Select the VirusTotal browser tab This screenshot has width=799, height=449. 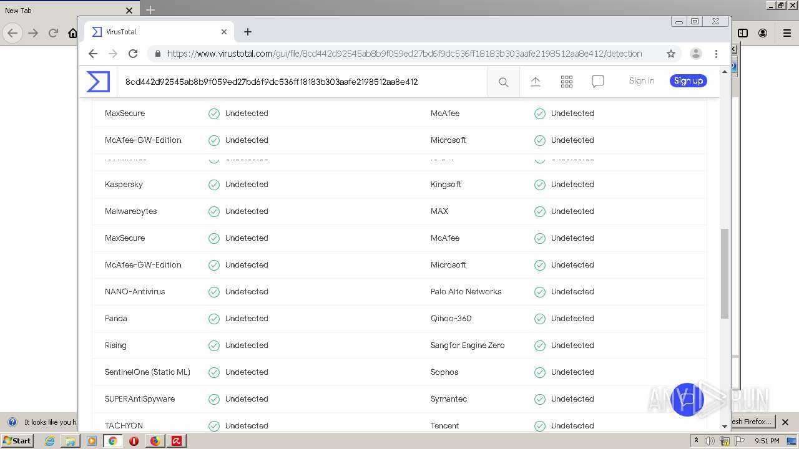(x=159, y=32)
